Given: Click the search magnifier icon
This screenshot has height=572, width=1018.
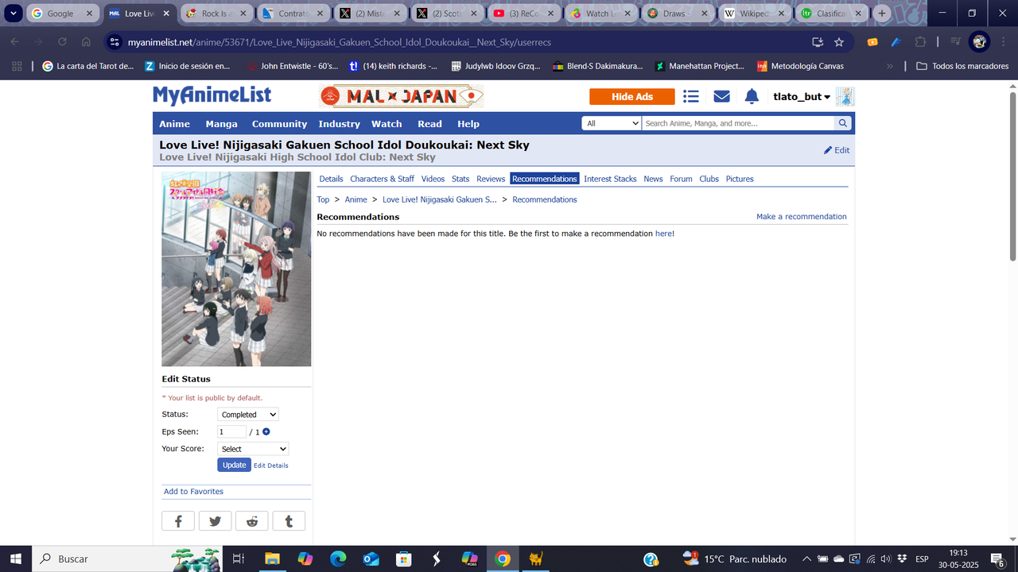Looking at the screenshot, I should click(x=842, y=123).
